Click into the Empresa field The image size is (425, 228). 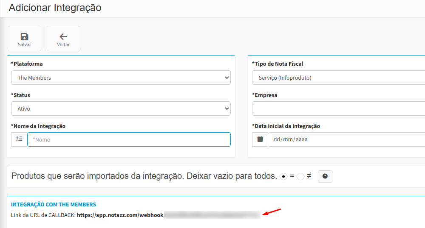pos(338,108)
